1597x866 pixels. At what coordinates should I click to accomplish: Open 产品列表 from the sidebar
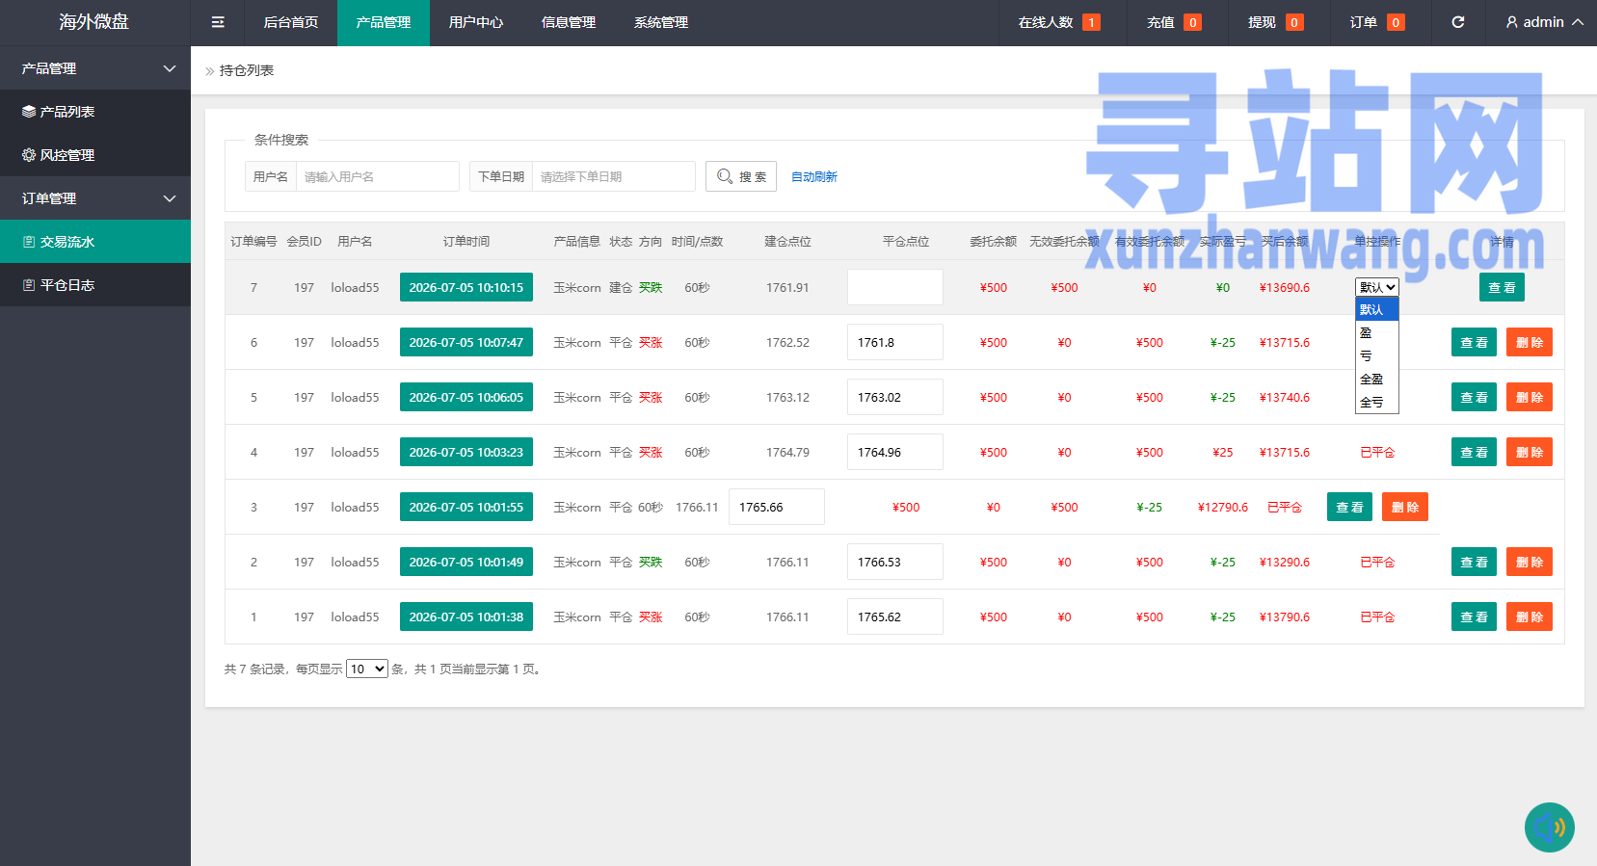[95, 112]
